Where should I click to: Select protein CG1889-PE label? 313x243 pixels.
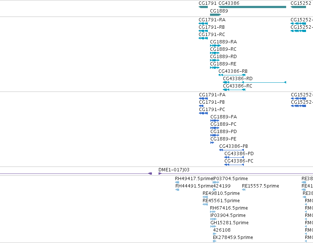coord(223,139)
